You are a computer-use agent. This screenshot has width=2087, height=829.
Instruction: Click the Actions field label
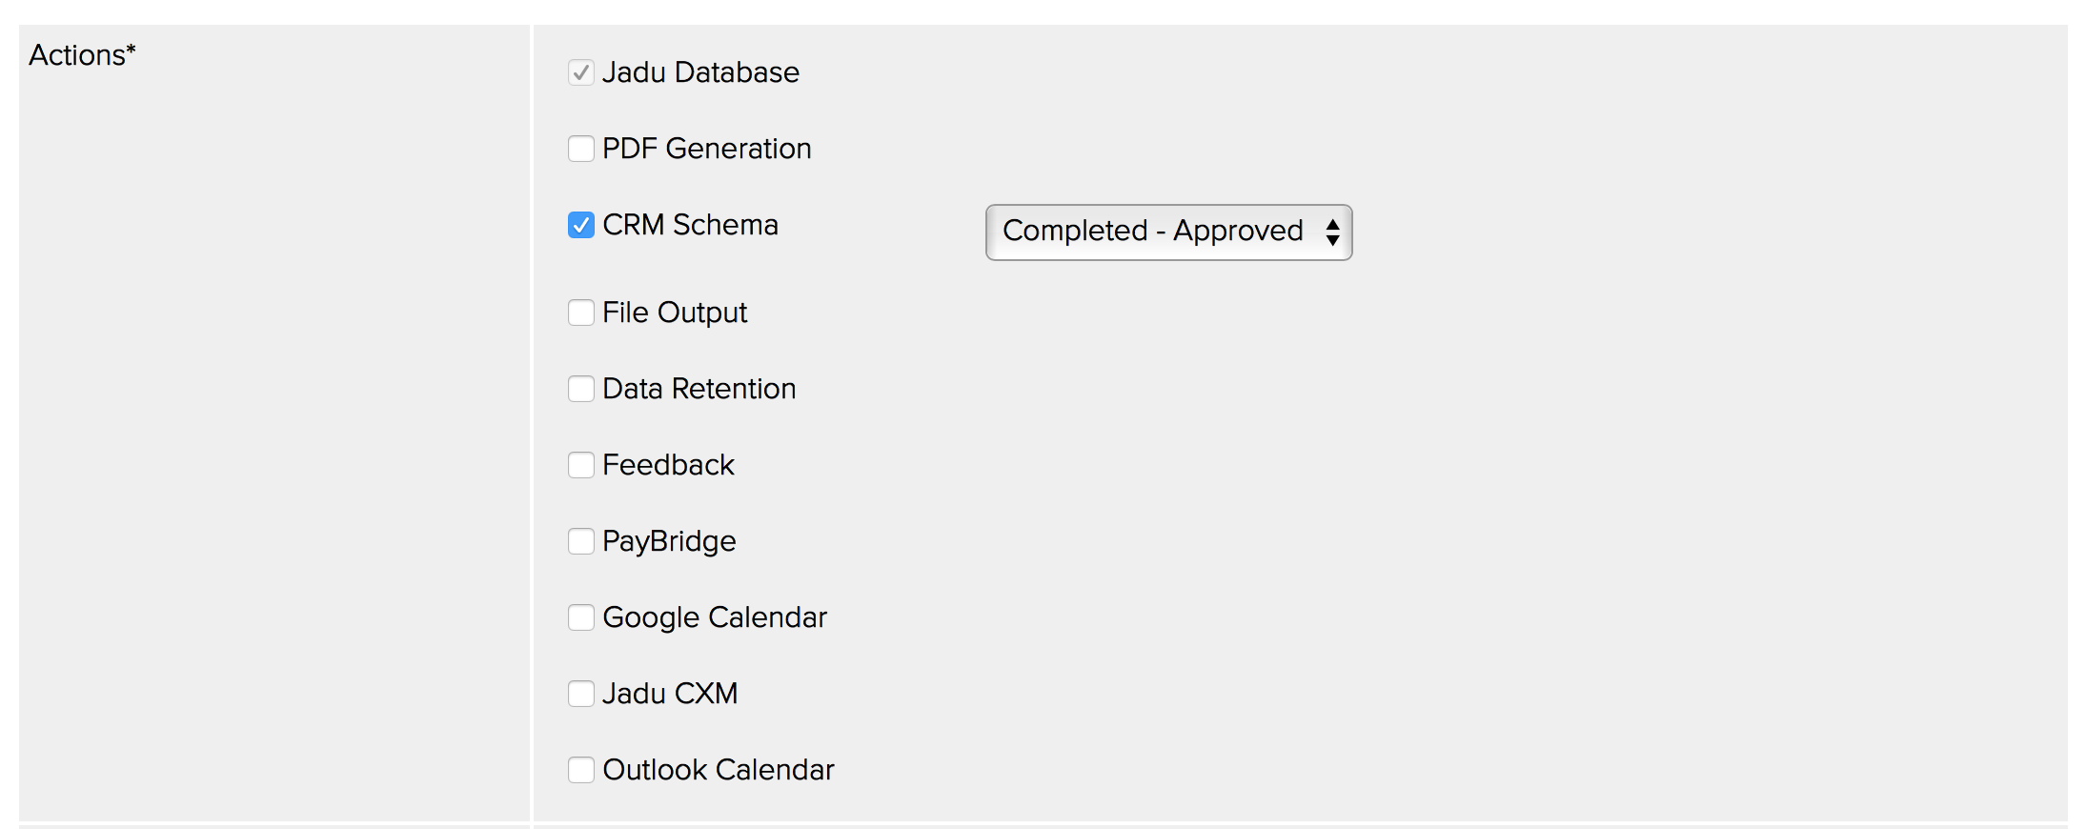click(82, 55)
